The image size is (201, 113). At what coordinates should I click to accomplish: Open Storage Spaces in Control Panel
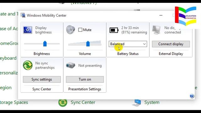(x=14, y=102)
